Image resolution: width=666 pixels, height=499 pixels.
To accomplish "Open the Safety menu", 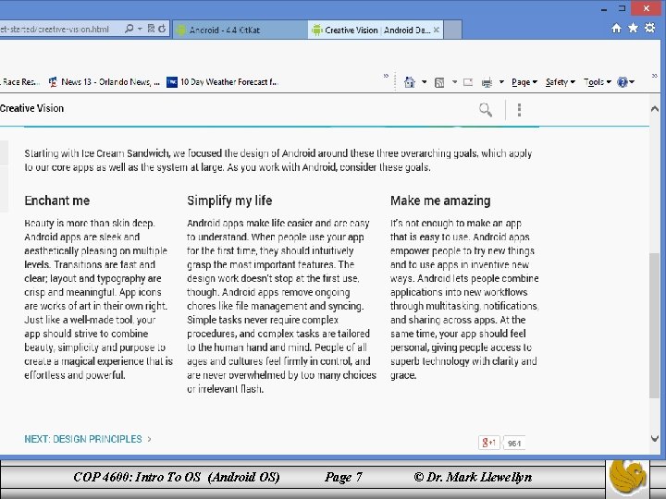I will tap(561, 82).
